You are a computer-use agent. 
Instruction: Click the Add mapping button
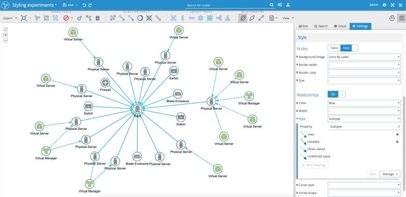click(x=314, y=165)
